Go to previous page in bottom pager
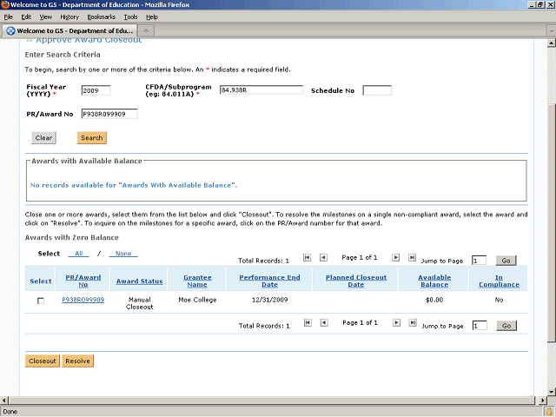The image size is (556, 417). [x=324, y=322]
